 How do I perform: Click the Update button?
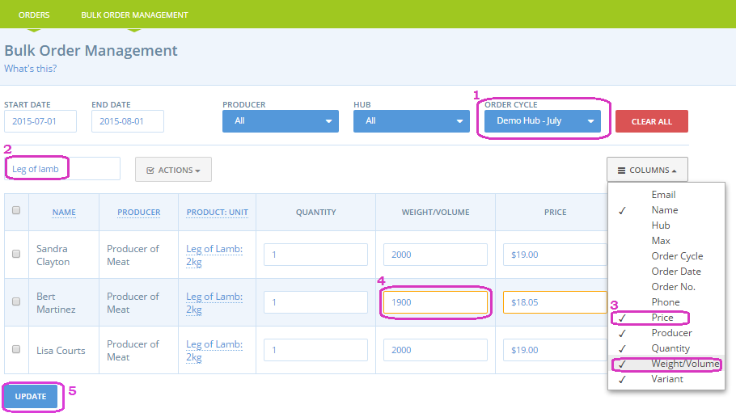click(31, 397)
